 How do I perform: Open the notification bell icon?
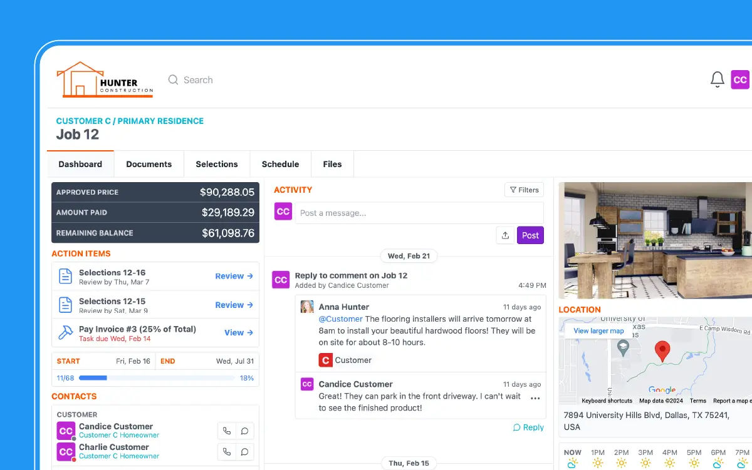tap(717, 79)
